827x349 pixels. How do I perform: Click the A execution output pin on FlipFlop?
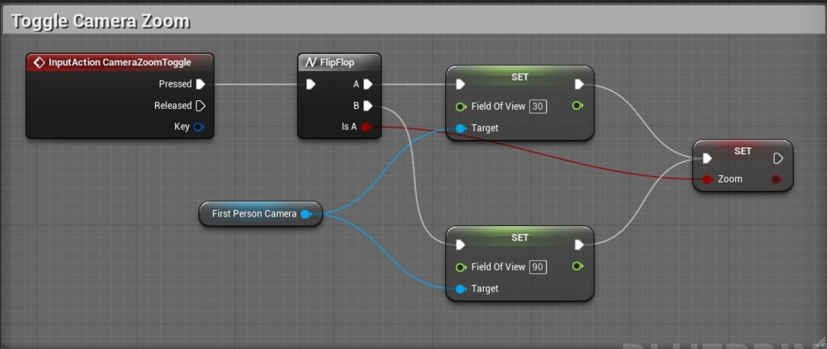point(368,84)
